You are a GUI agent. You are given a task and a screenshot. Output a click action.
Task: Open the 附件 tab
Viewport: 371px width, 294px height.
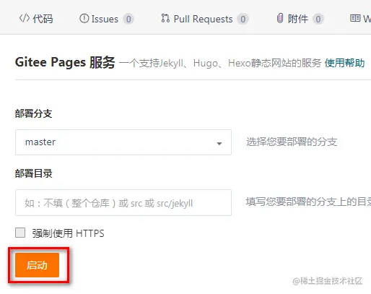[300, 19]
